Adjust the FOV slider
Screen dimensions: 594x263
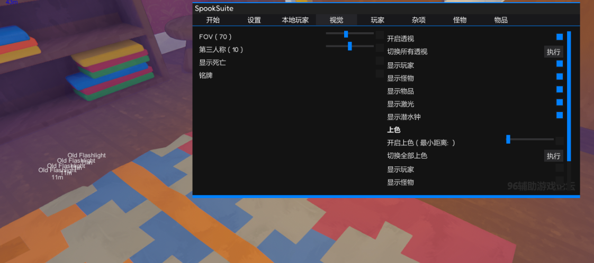click(349, 34)
